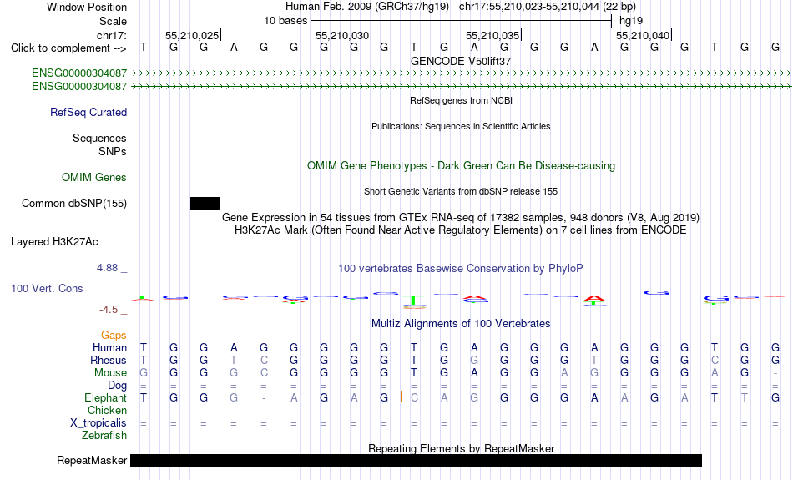
Task: Open OMIM Genes track label
Action: click(93, 178)
